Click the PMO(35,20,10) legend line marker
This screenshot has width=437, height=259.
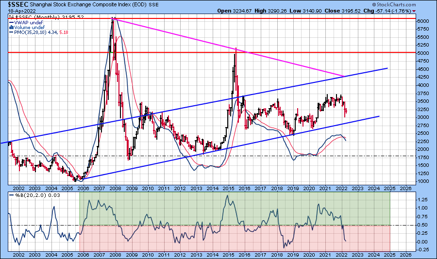tap(11, 33)
